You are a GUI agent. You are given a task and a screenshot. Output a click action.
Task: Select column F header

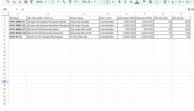[145, 14]
